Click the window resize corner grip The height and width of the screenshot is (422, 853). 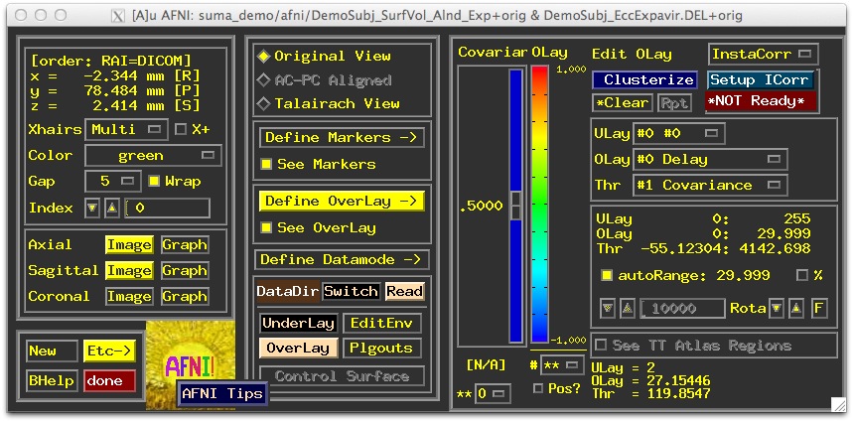837,404
